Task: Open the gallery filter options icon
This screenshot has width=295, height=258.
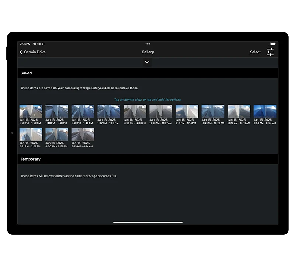Action: pos(270,52)
